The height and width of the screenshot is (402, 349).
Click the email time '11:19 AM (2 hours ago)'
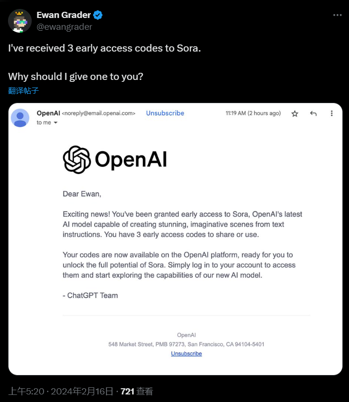(253, 113)
